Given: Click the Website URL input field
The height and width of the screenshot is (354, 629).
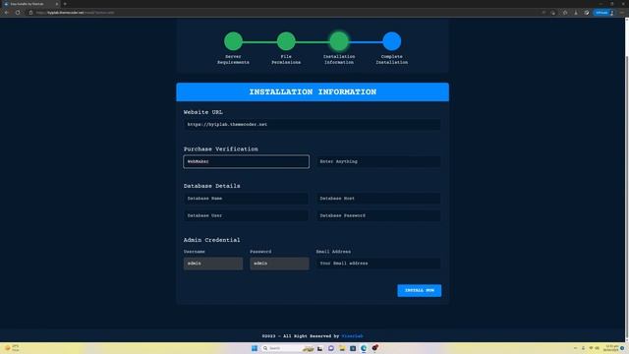Looking at the screenshot, I should click(313, 125).
